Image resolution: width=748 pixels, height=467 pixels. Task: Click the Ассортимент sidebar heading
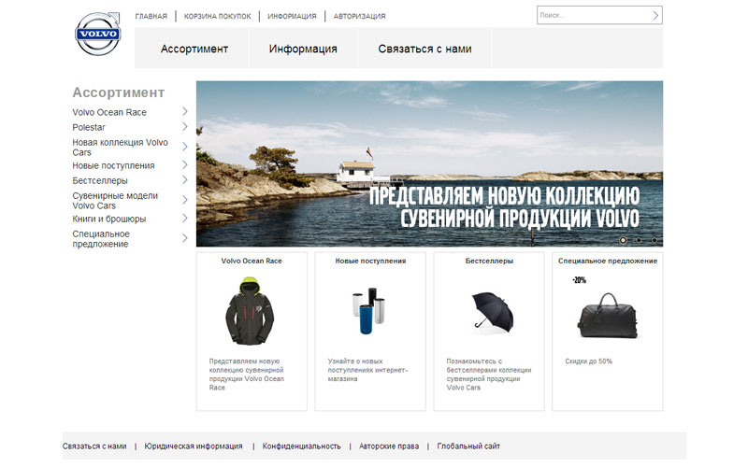click(x=119, y=92)
